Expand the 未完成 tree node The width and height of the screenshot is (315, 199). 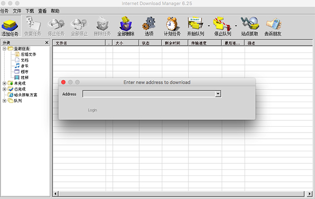coord(4,83)
